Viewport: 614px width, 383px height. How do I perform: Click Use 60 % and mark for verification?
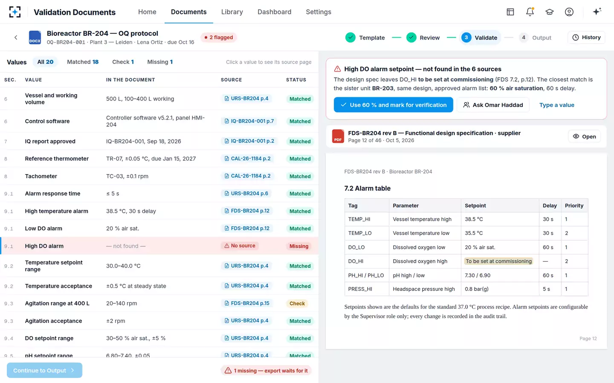(393, 105)
